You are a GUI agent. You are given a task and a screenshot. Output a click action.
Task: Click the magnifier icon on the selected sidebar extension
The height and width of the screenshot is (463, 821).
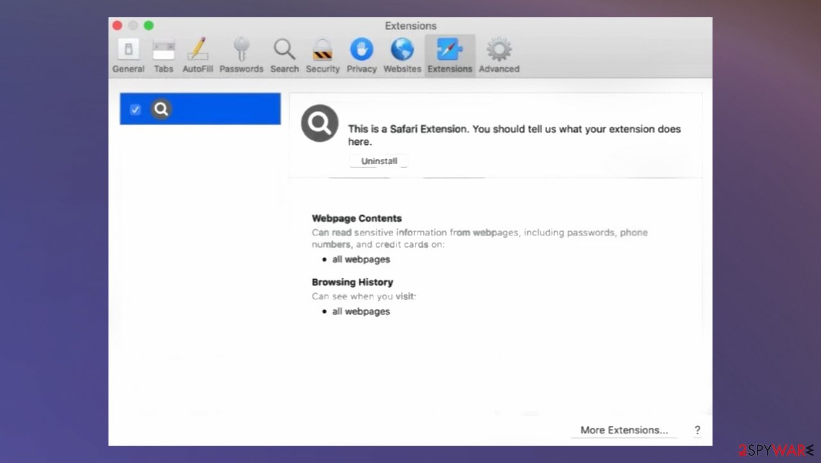(x=161, y=109)
